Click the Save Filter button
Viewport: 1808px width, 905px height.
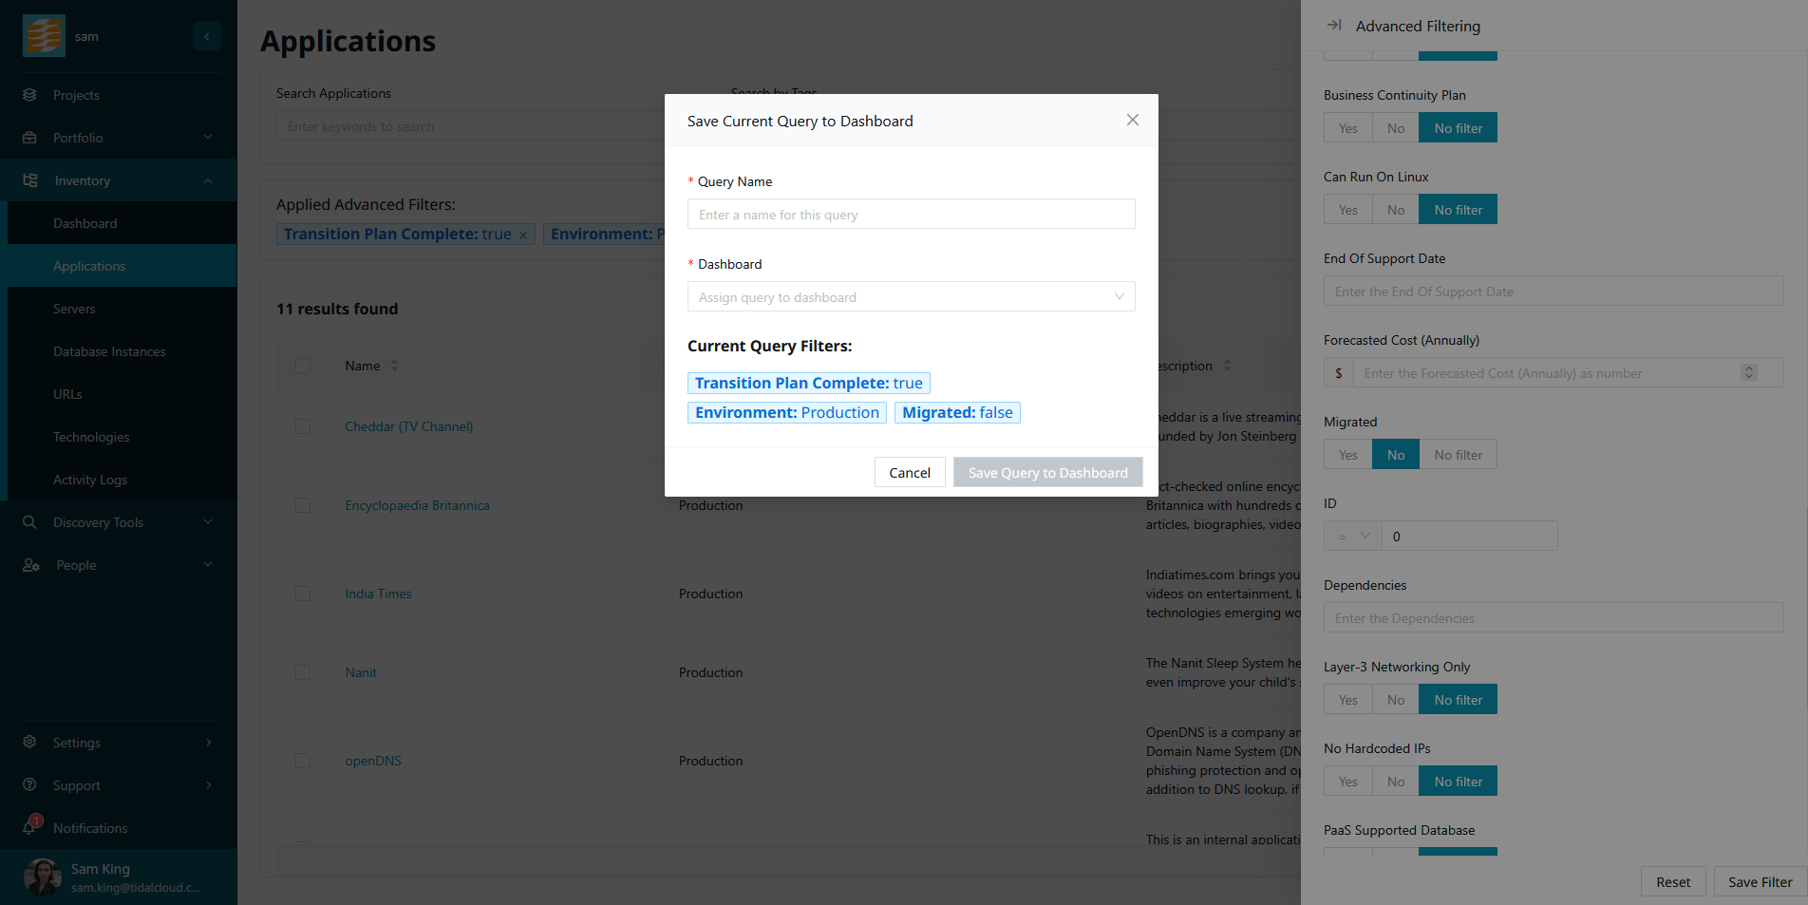(1760, 882)
